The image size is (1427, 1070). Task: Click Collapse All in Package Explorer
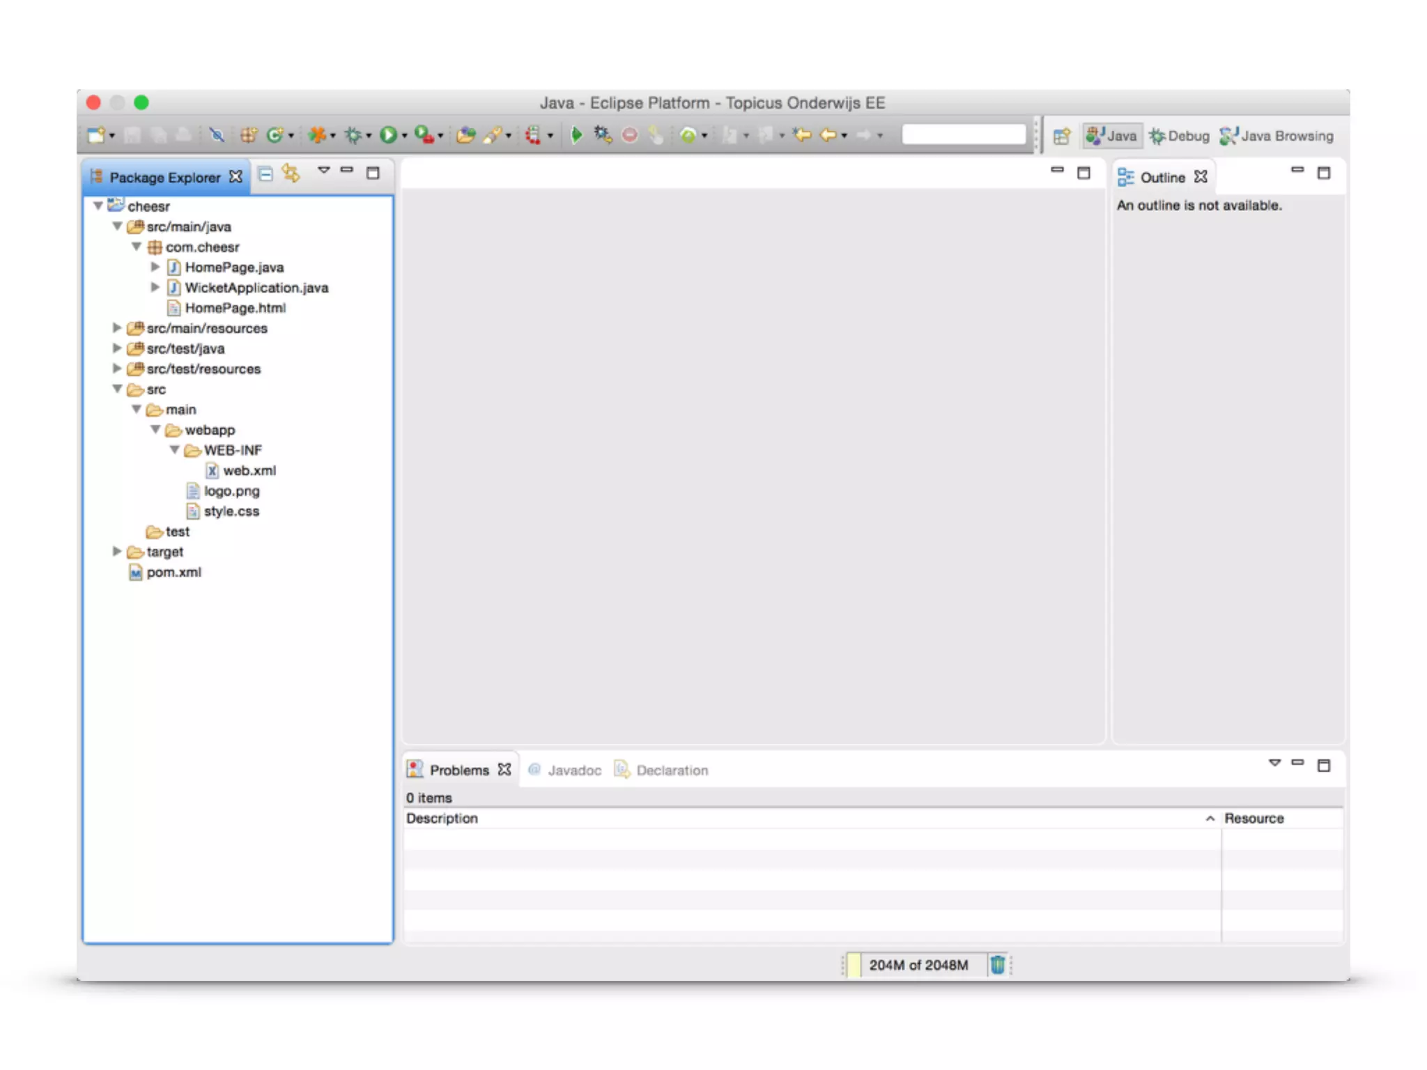click(x=265, y=173)
